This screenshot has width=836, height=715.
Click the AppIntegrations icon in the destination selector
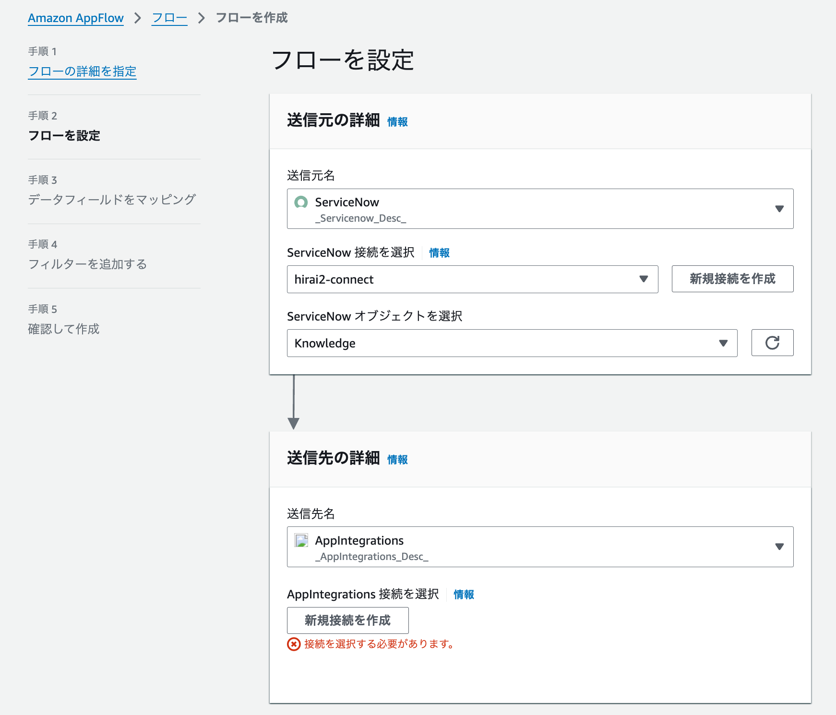point(301,540)
